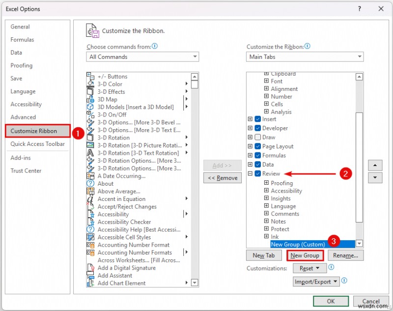Uncheck the Formulas tab checkbox

[257, 155]
